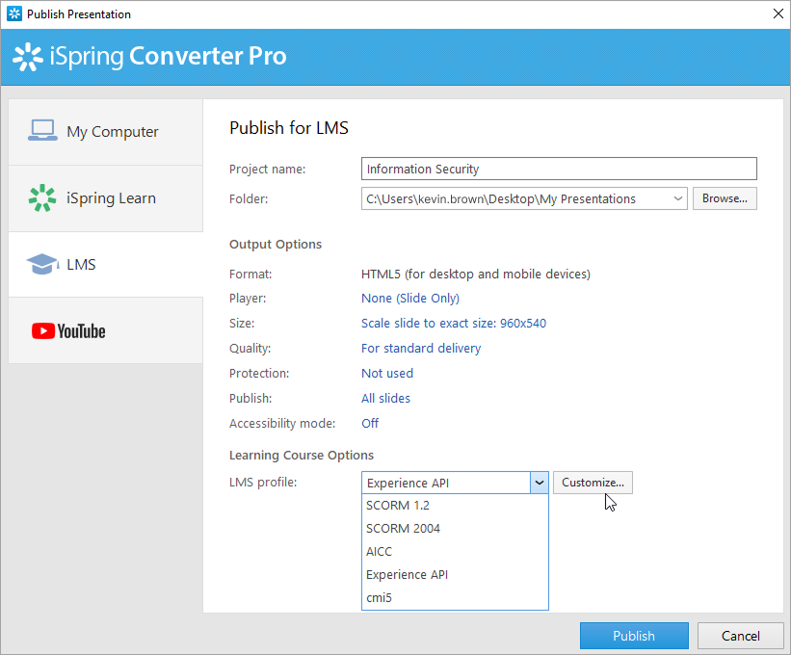791x655 pixels.
Task: Click the YouTube logo icon
Action: pos(68,331)
